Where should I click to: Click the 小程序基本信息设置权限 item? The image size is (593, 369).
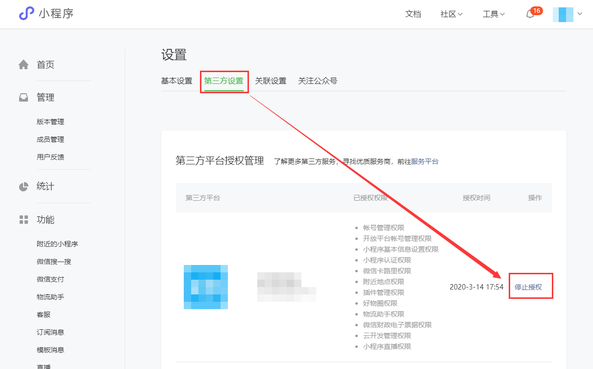[401, 249]
